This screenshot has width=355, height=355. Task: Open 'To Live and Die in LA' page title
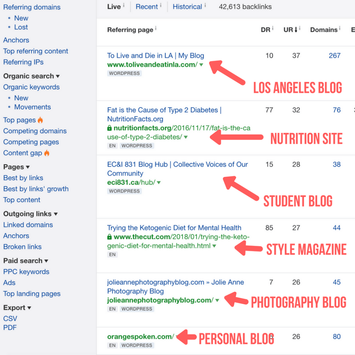(x=156, y=56)
